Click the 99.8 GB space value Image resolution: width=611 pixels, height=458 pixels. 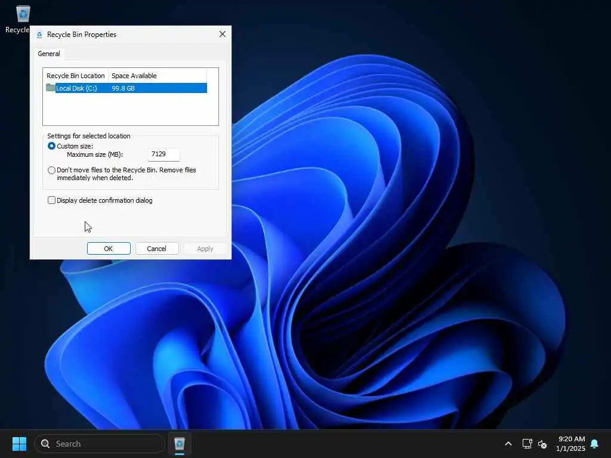[x=123, y=88]
